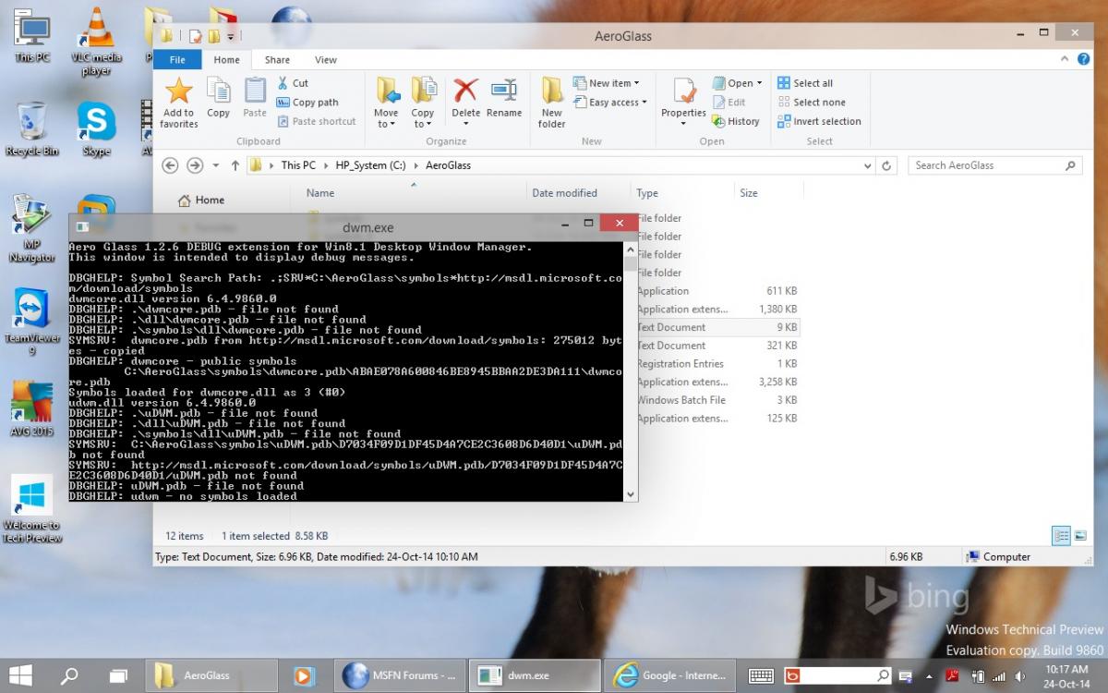This screenshot has width=1108, height=693.
Task: Select the Registration Entries row
Action: point(717,364)
